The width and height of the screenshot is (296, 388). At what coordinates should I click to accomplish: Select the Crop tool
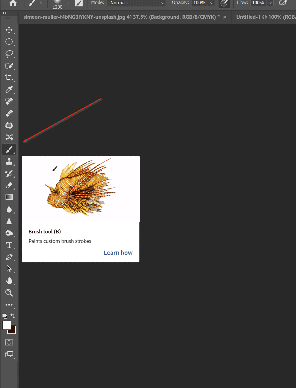pos(9,78)
